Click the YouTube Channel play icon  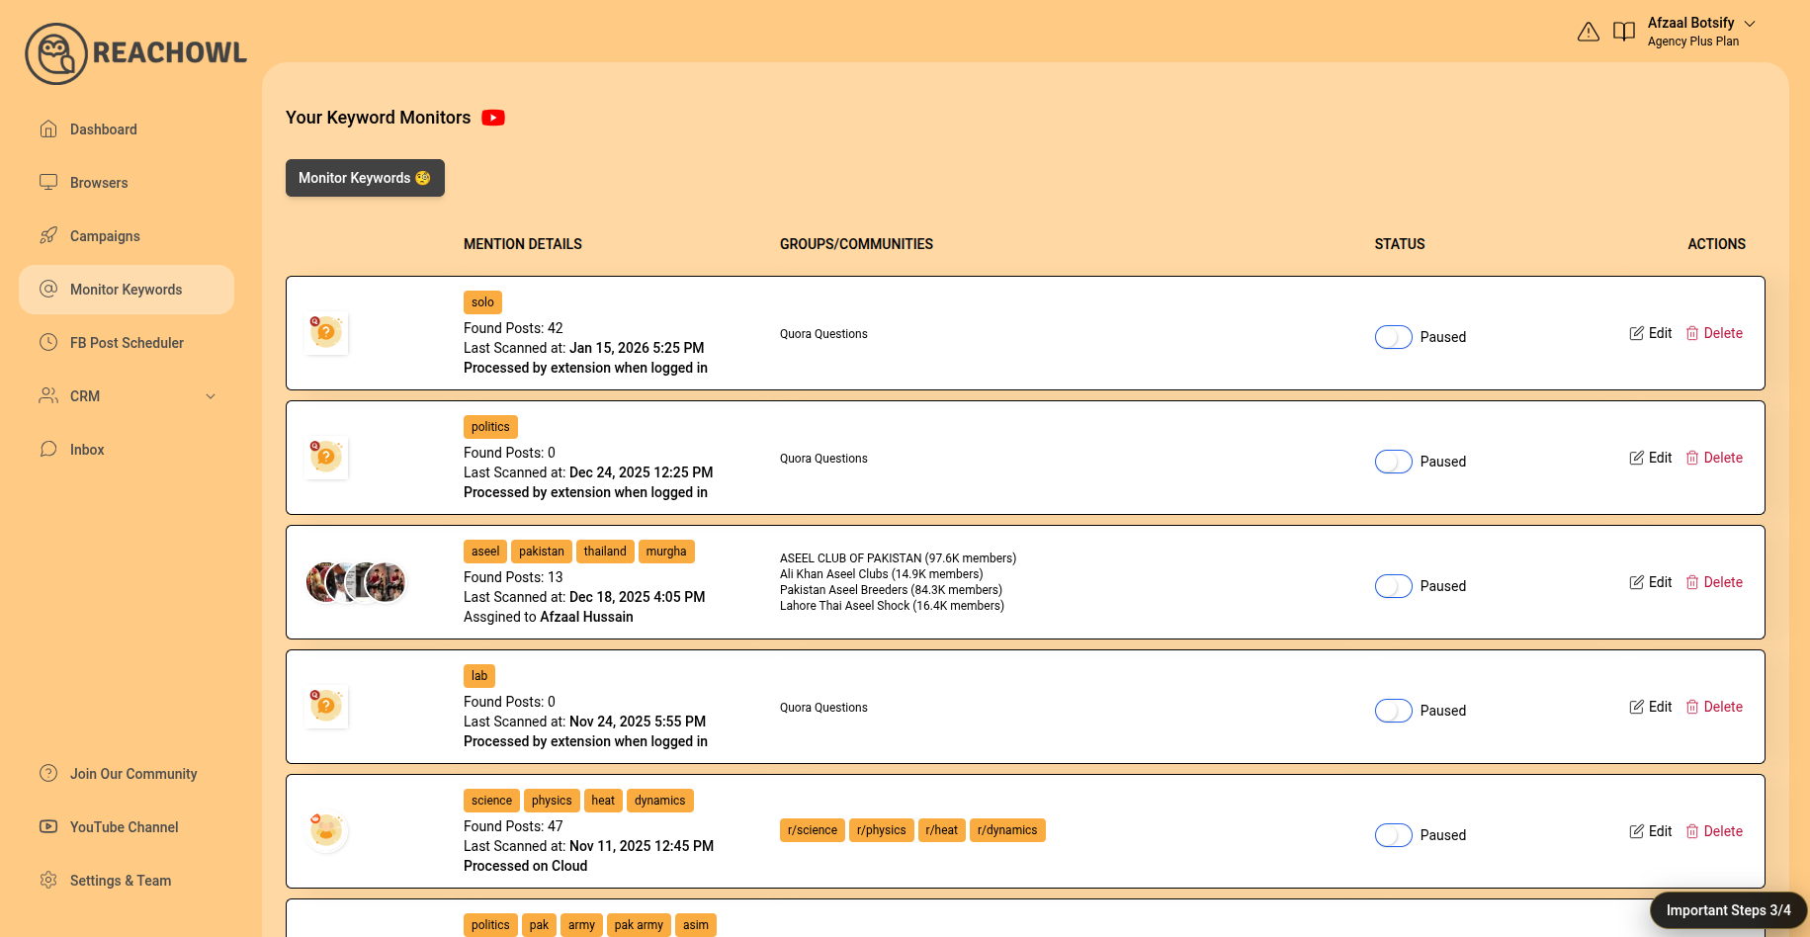pos(48,826)
